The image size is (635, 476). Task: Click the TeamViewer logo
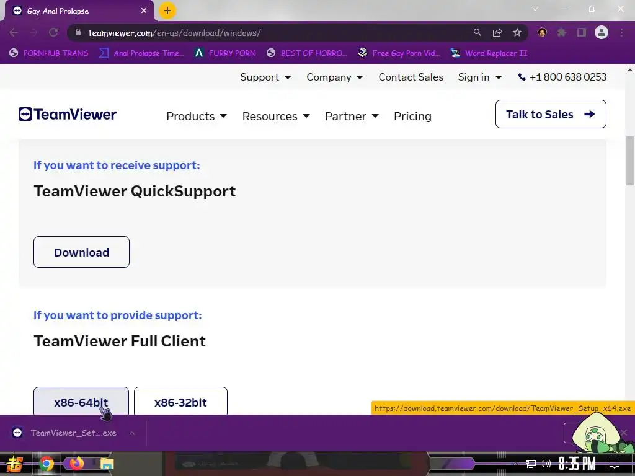pos(67,114)
